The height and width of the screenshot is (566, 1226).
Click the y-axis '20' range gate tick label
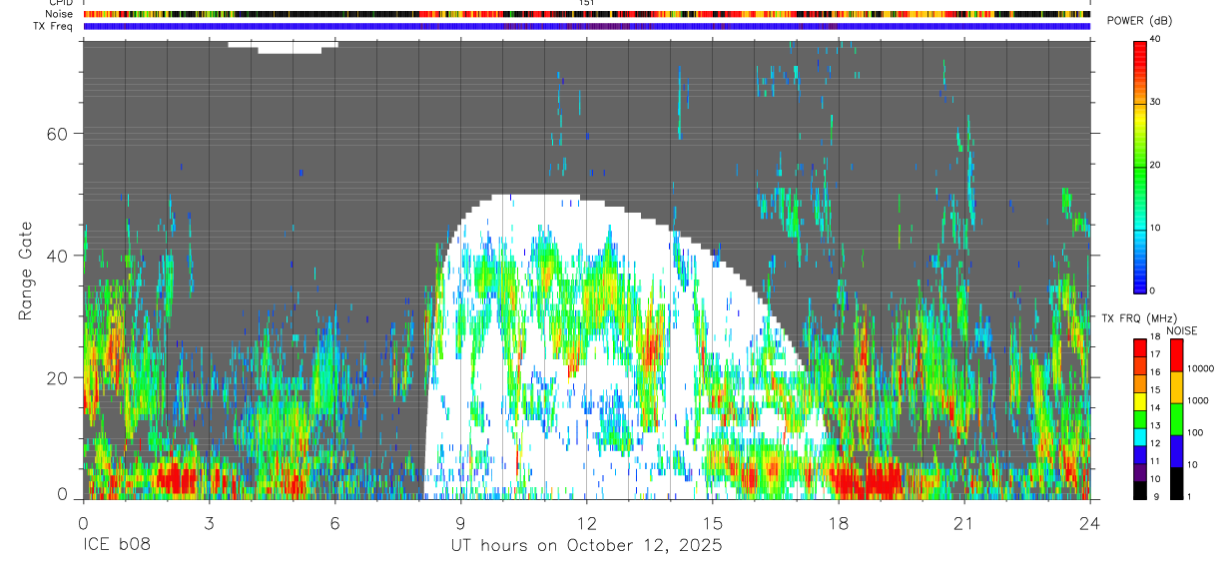(56, 377)
